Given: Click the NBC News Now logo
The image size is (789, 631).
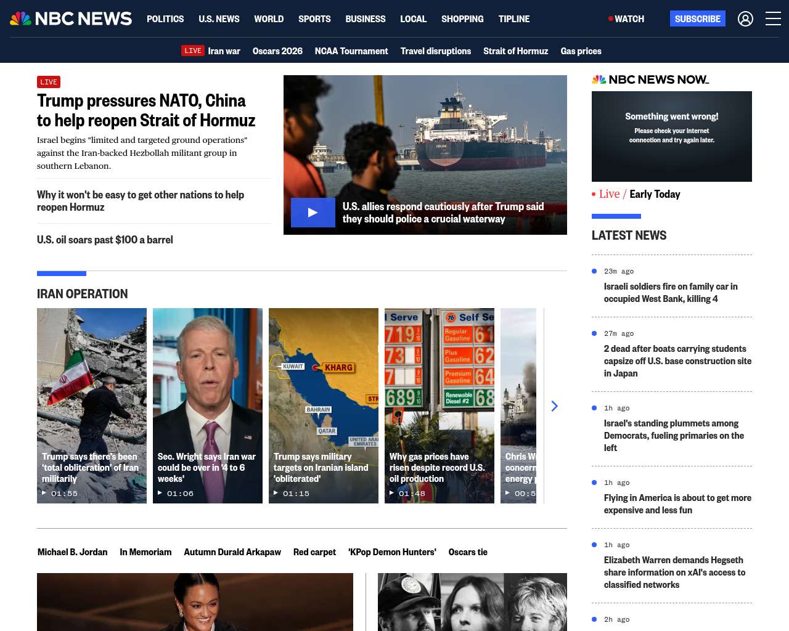Looking at the screenshot, I should point(650,79).
